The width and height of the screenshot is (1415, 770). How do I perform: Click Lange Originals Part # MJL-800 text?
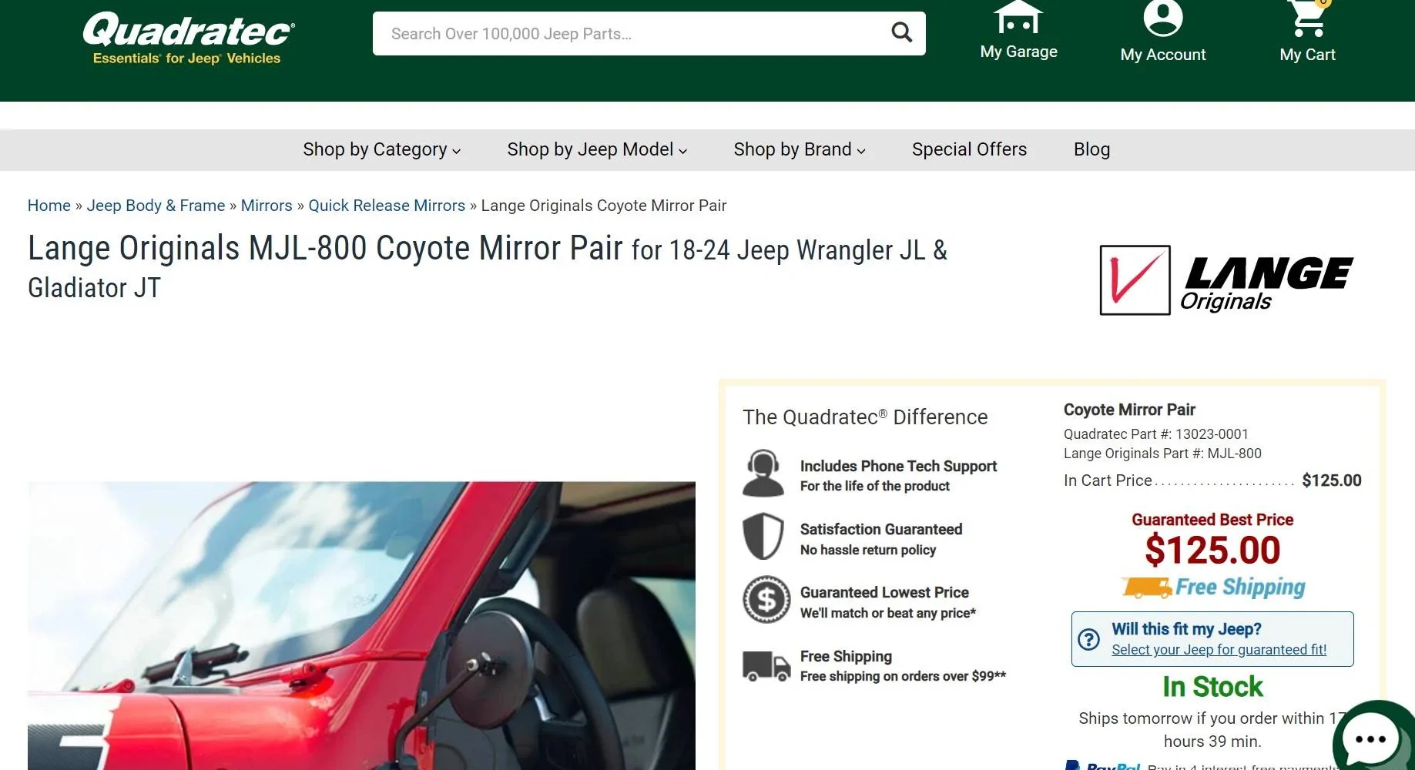(x=1162, y=454)
